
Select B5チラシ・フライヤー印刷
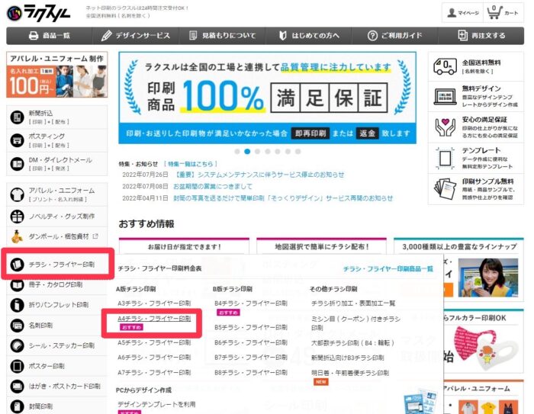[x=251, y=327]
